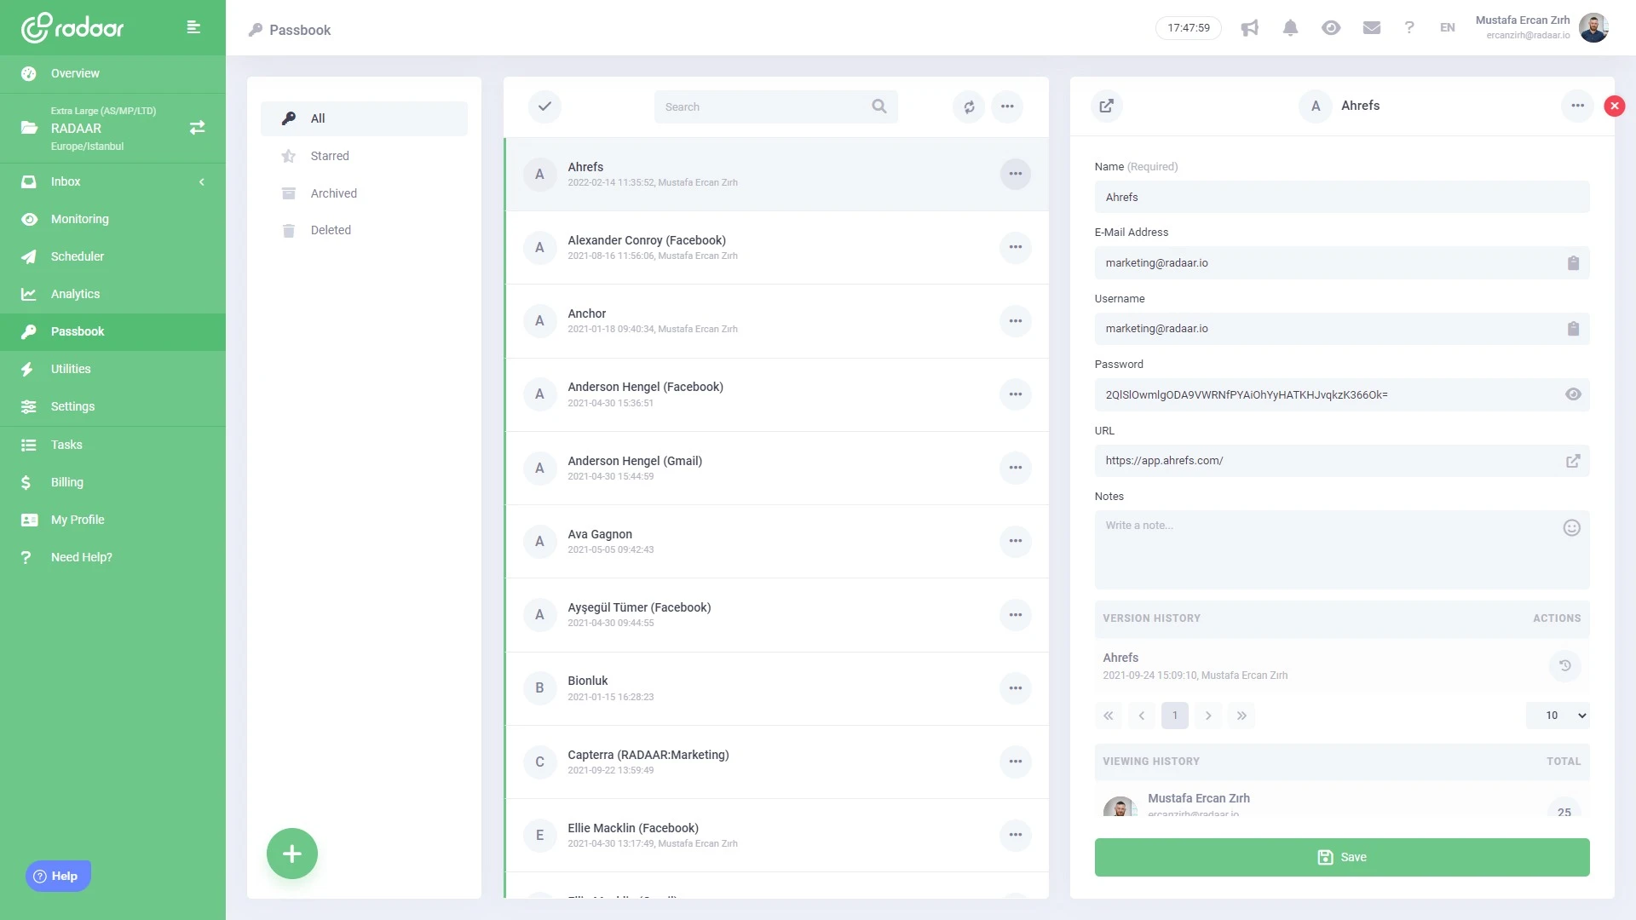The image size is (1636, 920).
Task: Click the green add new entry button
Action: coord(291,854)
